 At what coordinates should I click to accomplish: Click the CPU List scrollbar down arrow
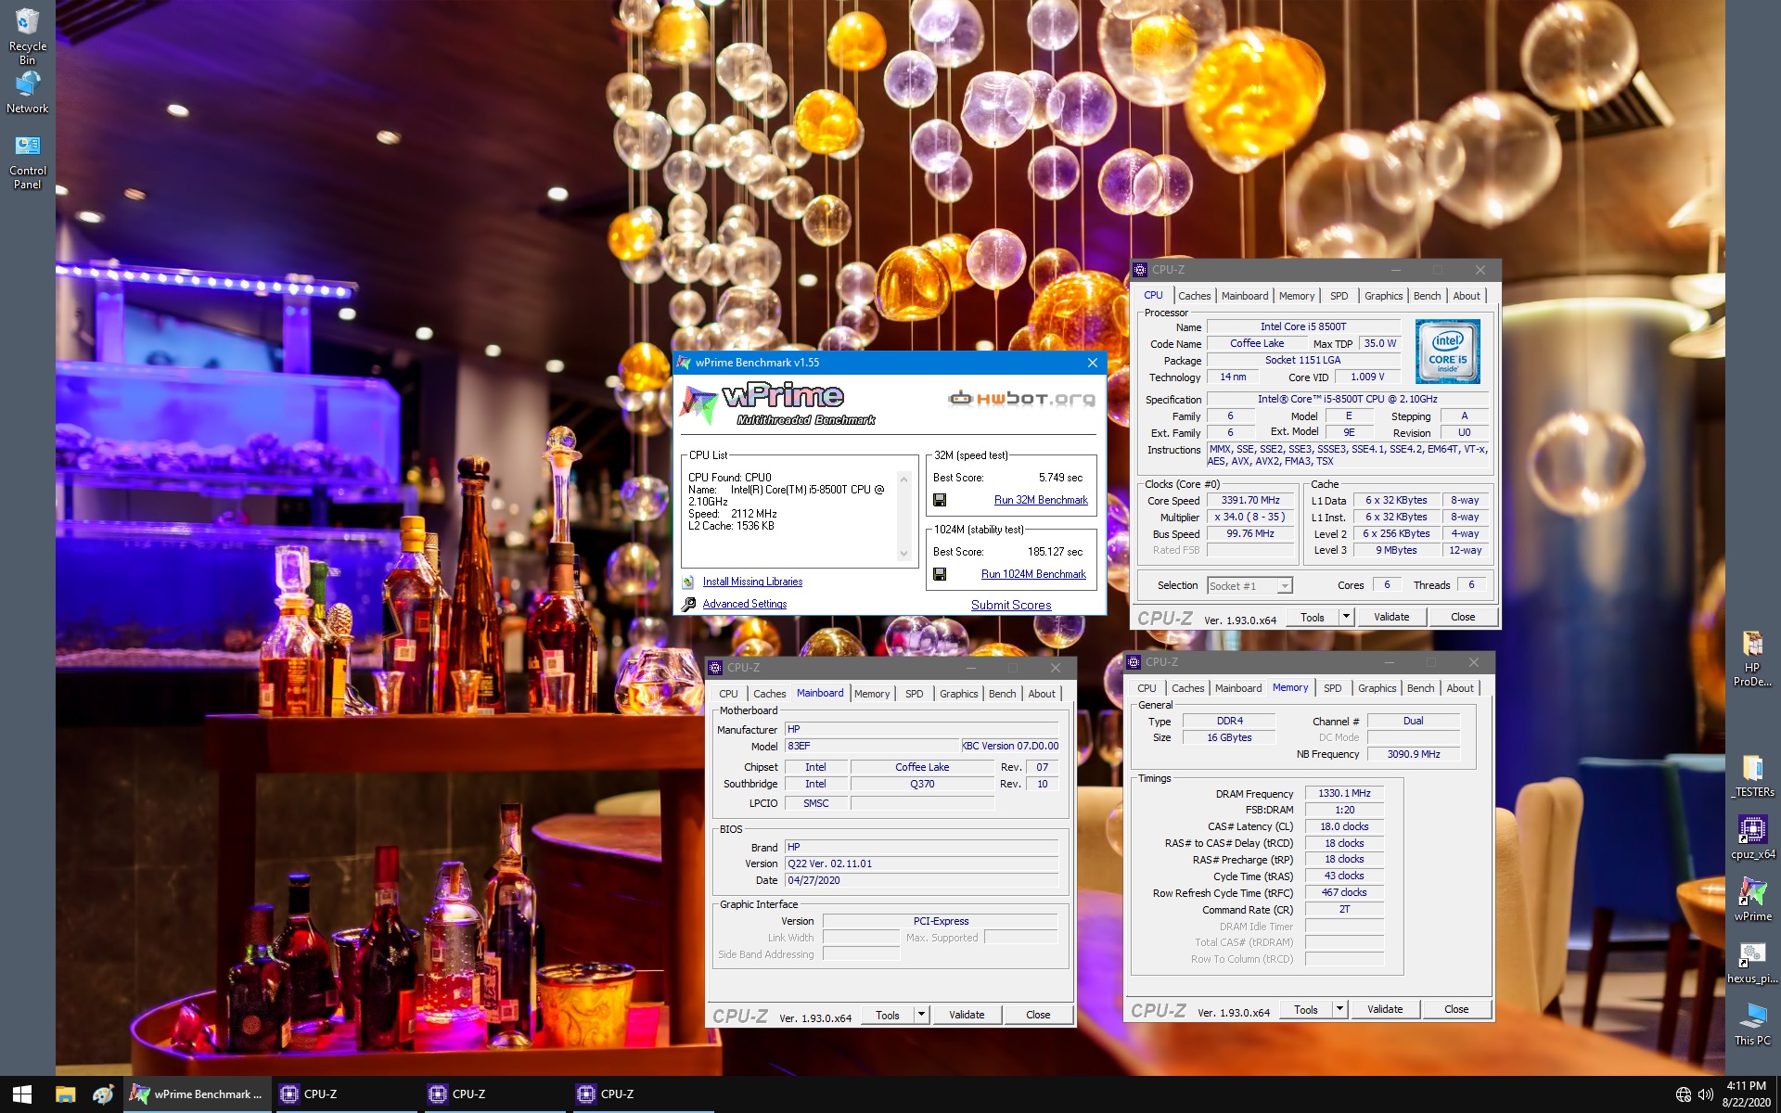click(903, 554)
